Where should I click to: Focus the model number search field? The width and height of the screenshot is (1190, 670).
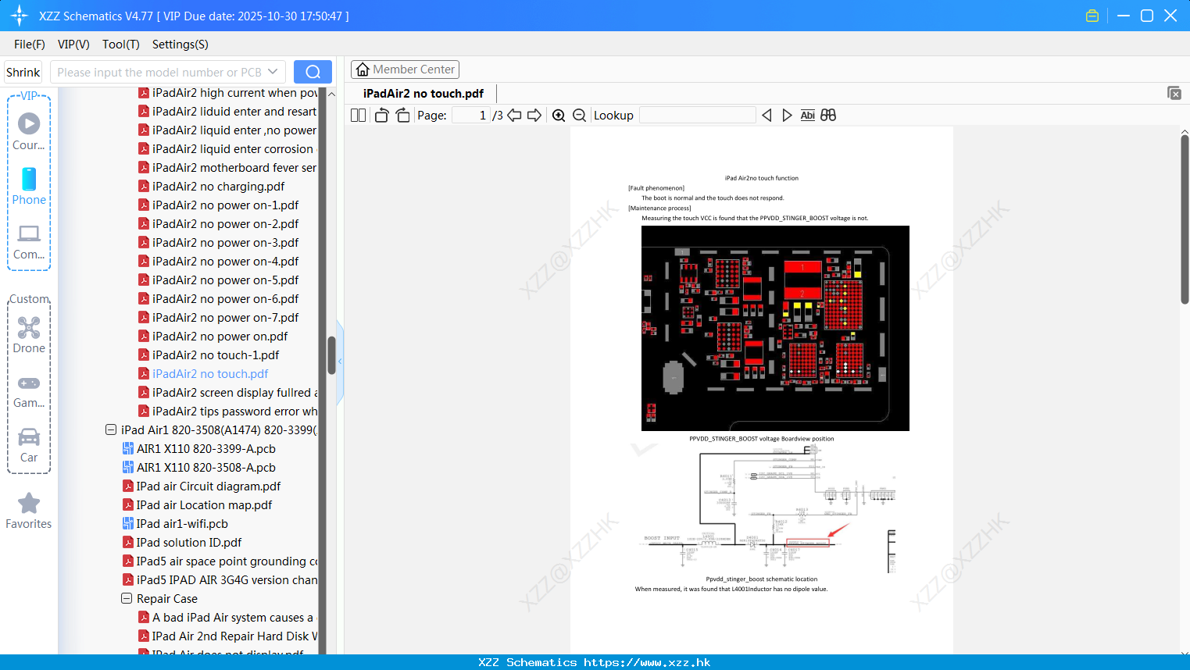[159, 72]
